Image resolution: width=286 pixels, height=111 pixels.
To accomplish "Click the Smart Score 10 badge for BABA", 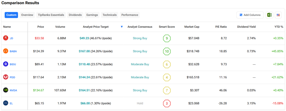I will (x=167, y=51).
